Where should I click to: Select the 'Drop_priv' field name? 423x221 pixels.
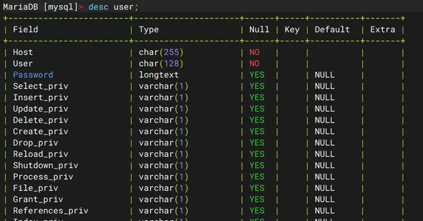click(x=36, y=143)
